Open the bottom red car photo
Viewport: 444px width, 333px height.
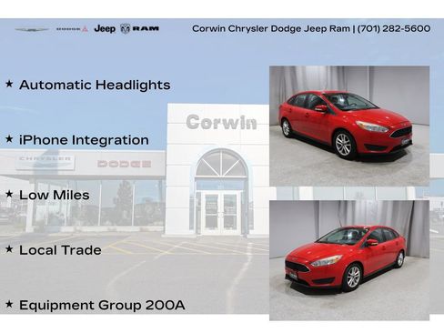click(349, 260)
